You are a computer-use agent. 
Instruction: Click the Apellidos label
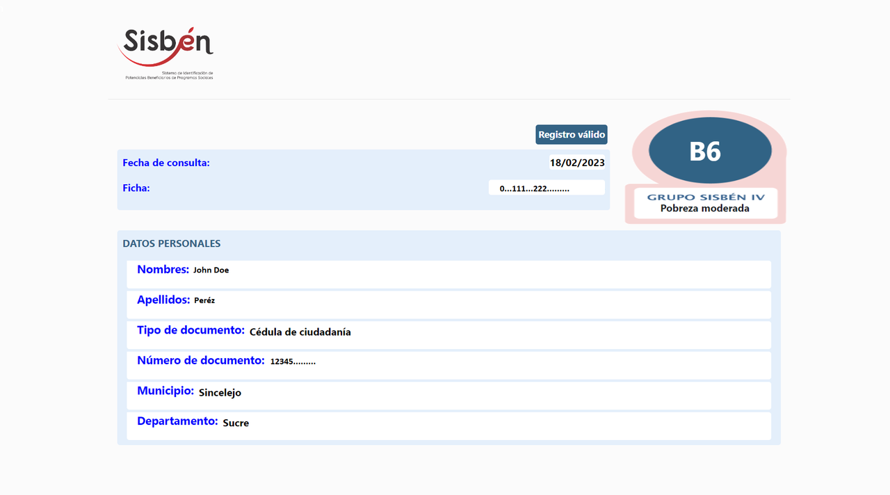coord(163,300)
